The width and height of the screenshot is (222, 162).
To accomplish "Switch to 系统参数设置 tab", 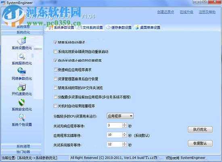I will pos(61,27).
